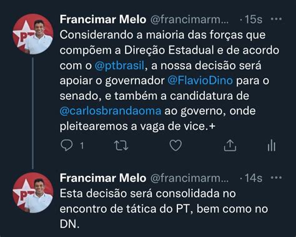The image size is (296, 237).
Task: Open the three-dot menu of the 14s tweet
Action: [276, 178]
